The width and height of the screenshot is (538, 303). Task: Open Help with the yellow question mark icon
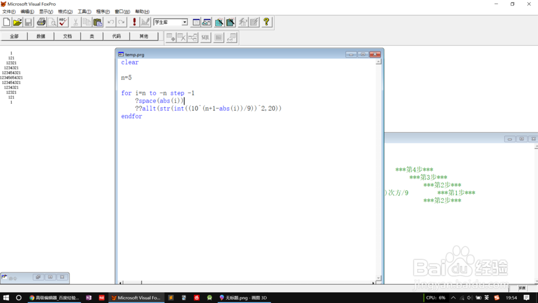[x=267, y=22]
